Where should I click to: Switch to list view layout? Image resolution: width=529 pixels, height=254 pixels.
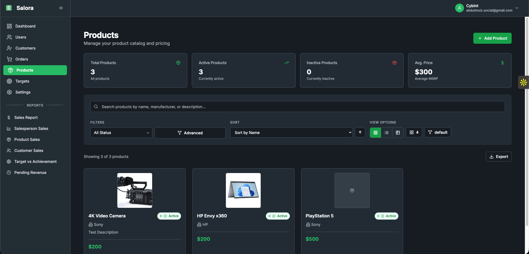(386, 132)
